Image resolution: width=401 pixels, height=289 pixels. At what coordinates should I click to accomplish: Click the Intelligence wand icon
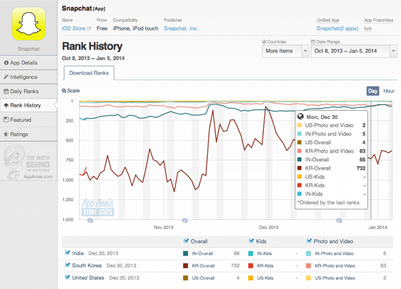pos(6,77)
